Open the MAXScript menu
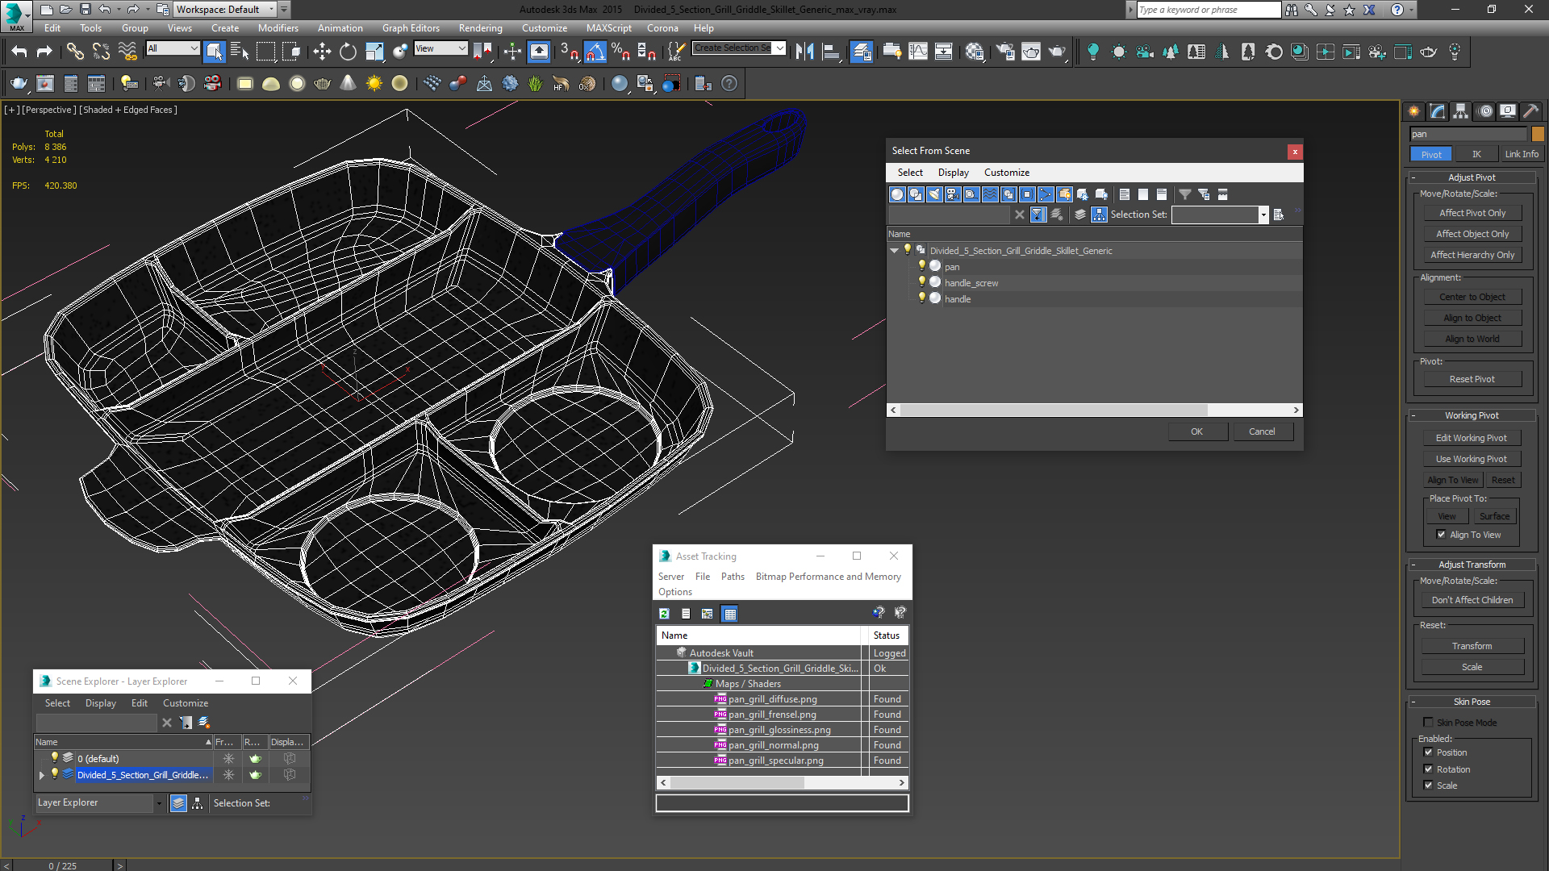 click(x=608, y=28)
